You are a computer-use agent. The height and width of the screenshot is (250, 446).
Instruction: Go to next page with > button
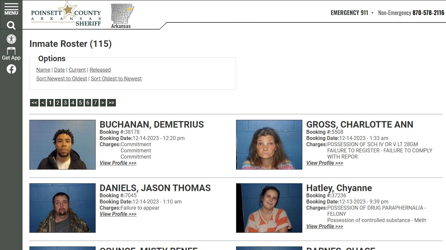103,103
